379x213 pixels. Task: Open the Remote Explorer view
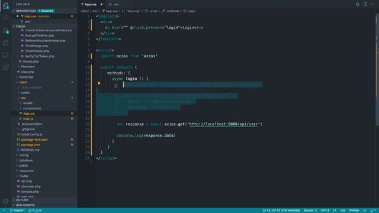[x=5, y=55]
